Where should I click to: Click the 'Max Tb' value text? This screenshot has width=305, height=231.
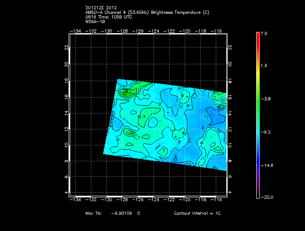113,213
